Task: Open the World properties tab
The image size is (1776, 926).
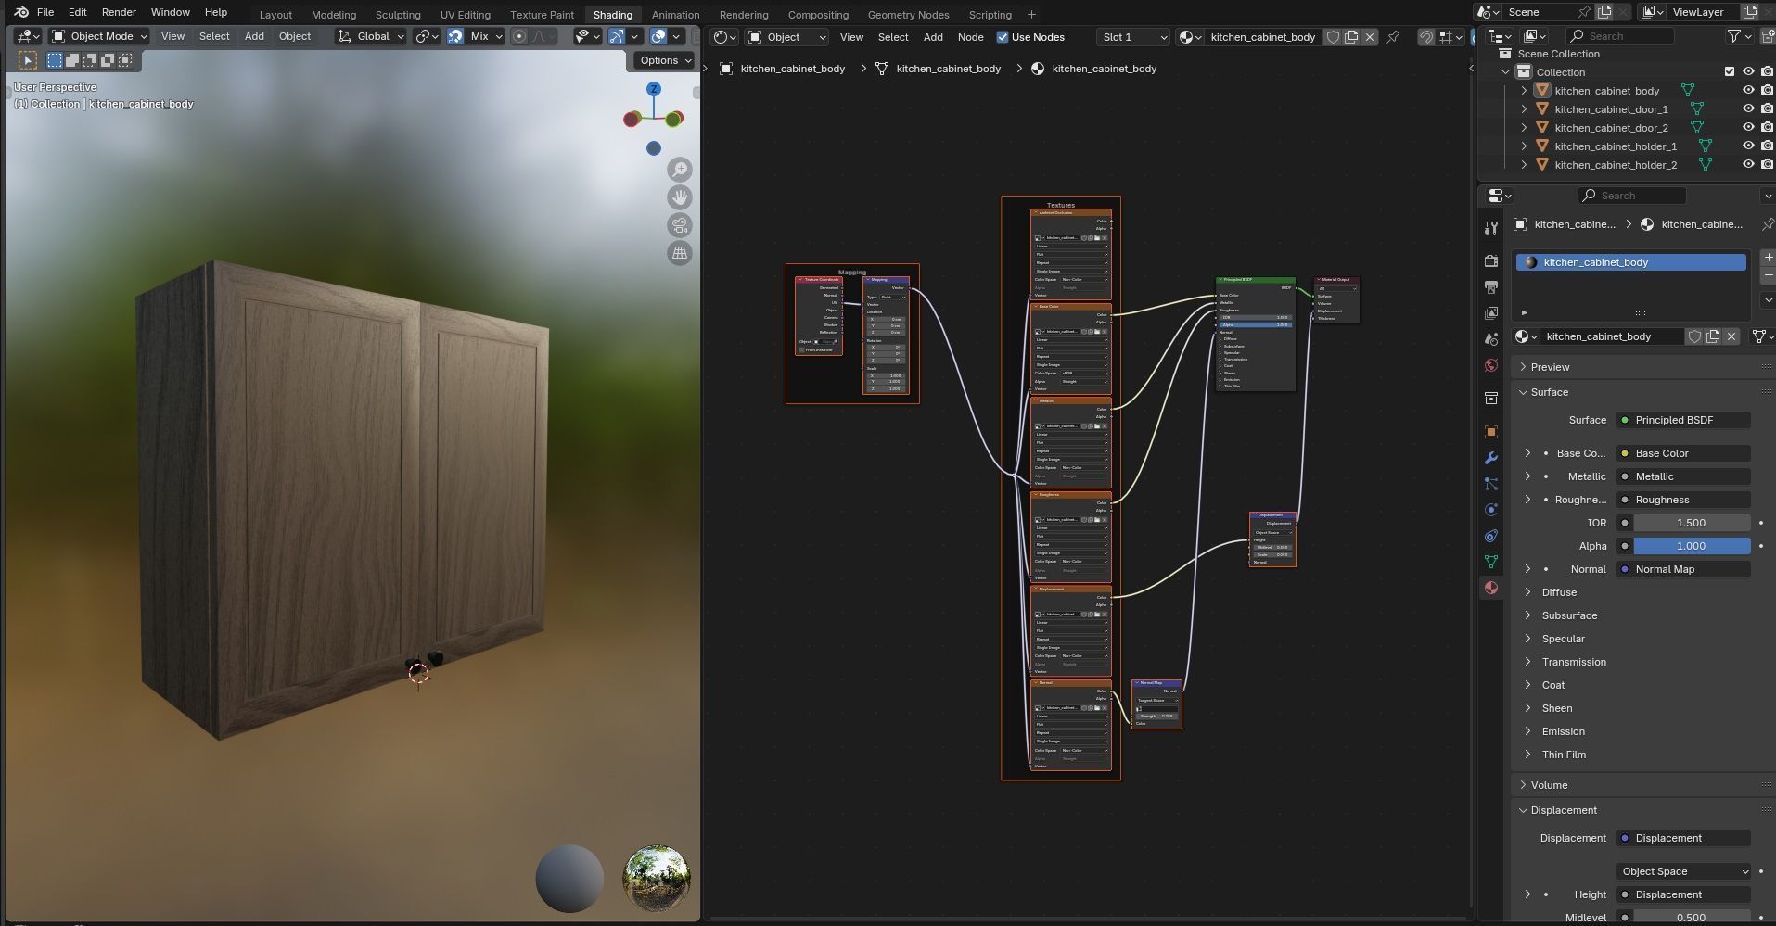Action: [x=1491, y=365]
